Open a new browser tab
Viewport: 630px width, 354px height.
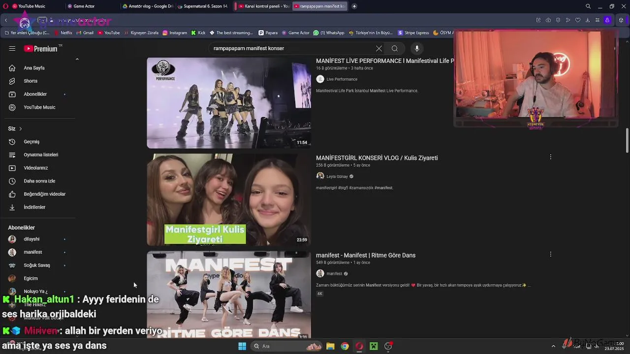354,6
